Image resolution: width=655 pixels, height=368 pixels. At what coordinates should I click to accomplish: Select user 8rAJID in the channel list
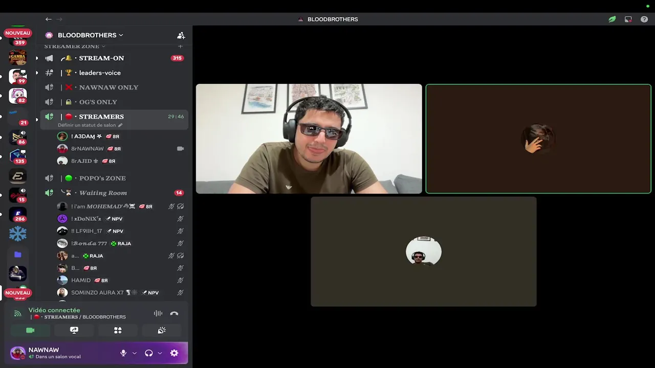pos(121,161)
